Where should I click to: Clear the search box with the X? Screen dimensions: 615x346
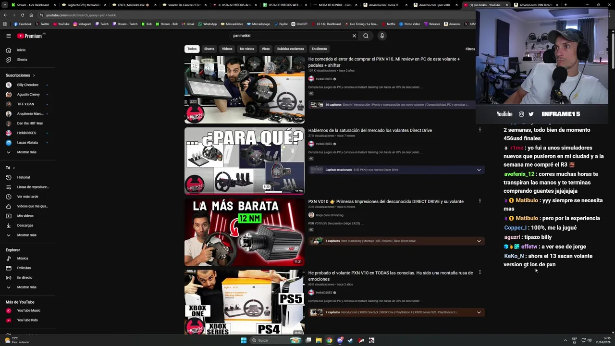point(354,36)
